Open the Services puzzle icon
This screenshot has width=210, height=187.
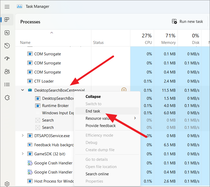click(7, 98)
